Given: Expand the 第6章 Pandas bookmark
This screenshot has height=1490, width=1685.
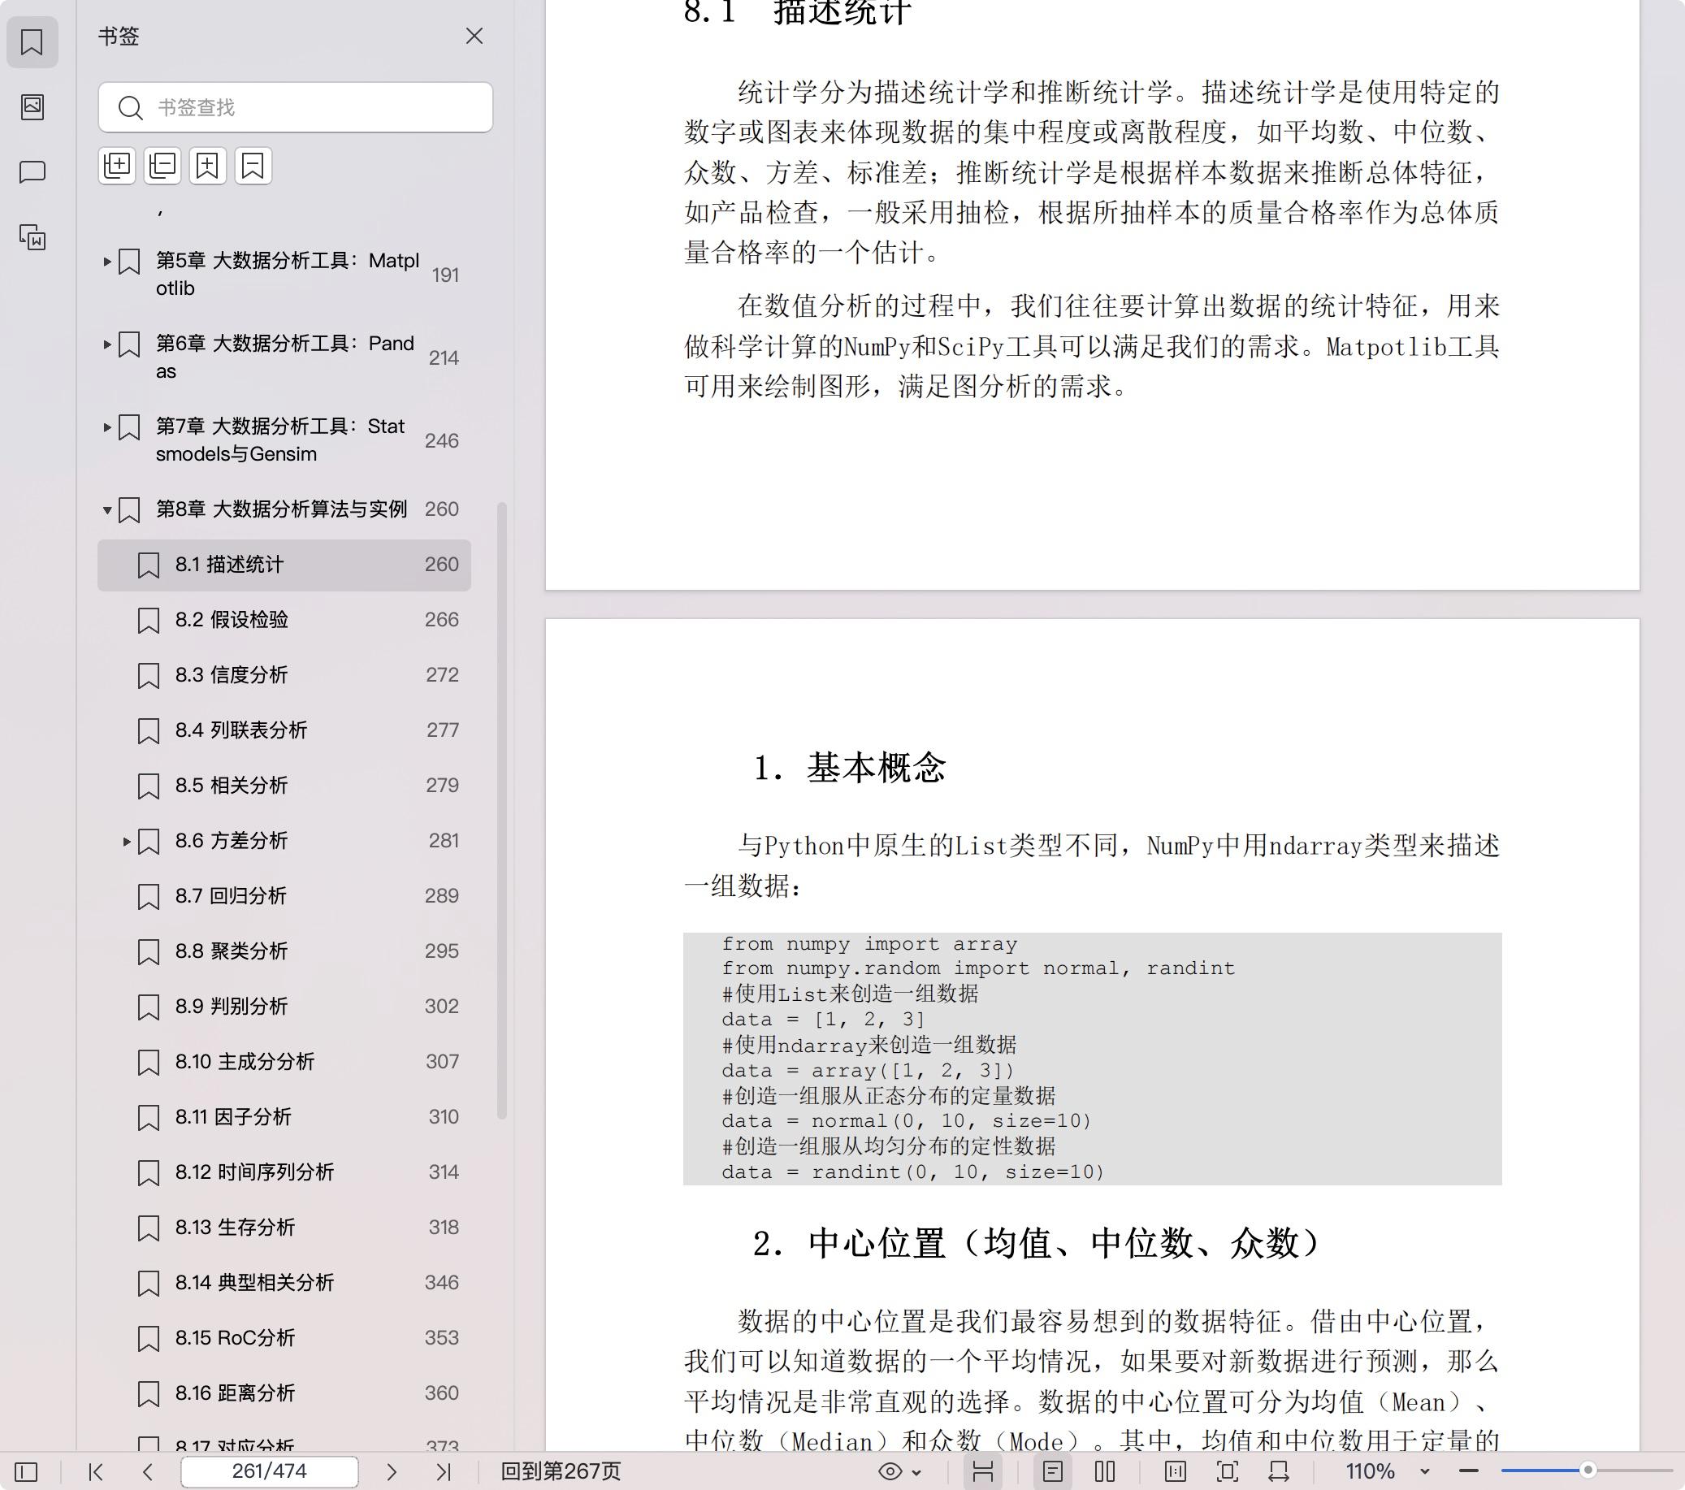Looking at the screenshot, I should [x=107, y=344].
